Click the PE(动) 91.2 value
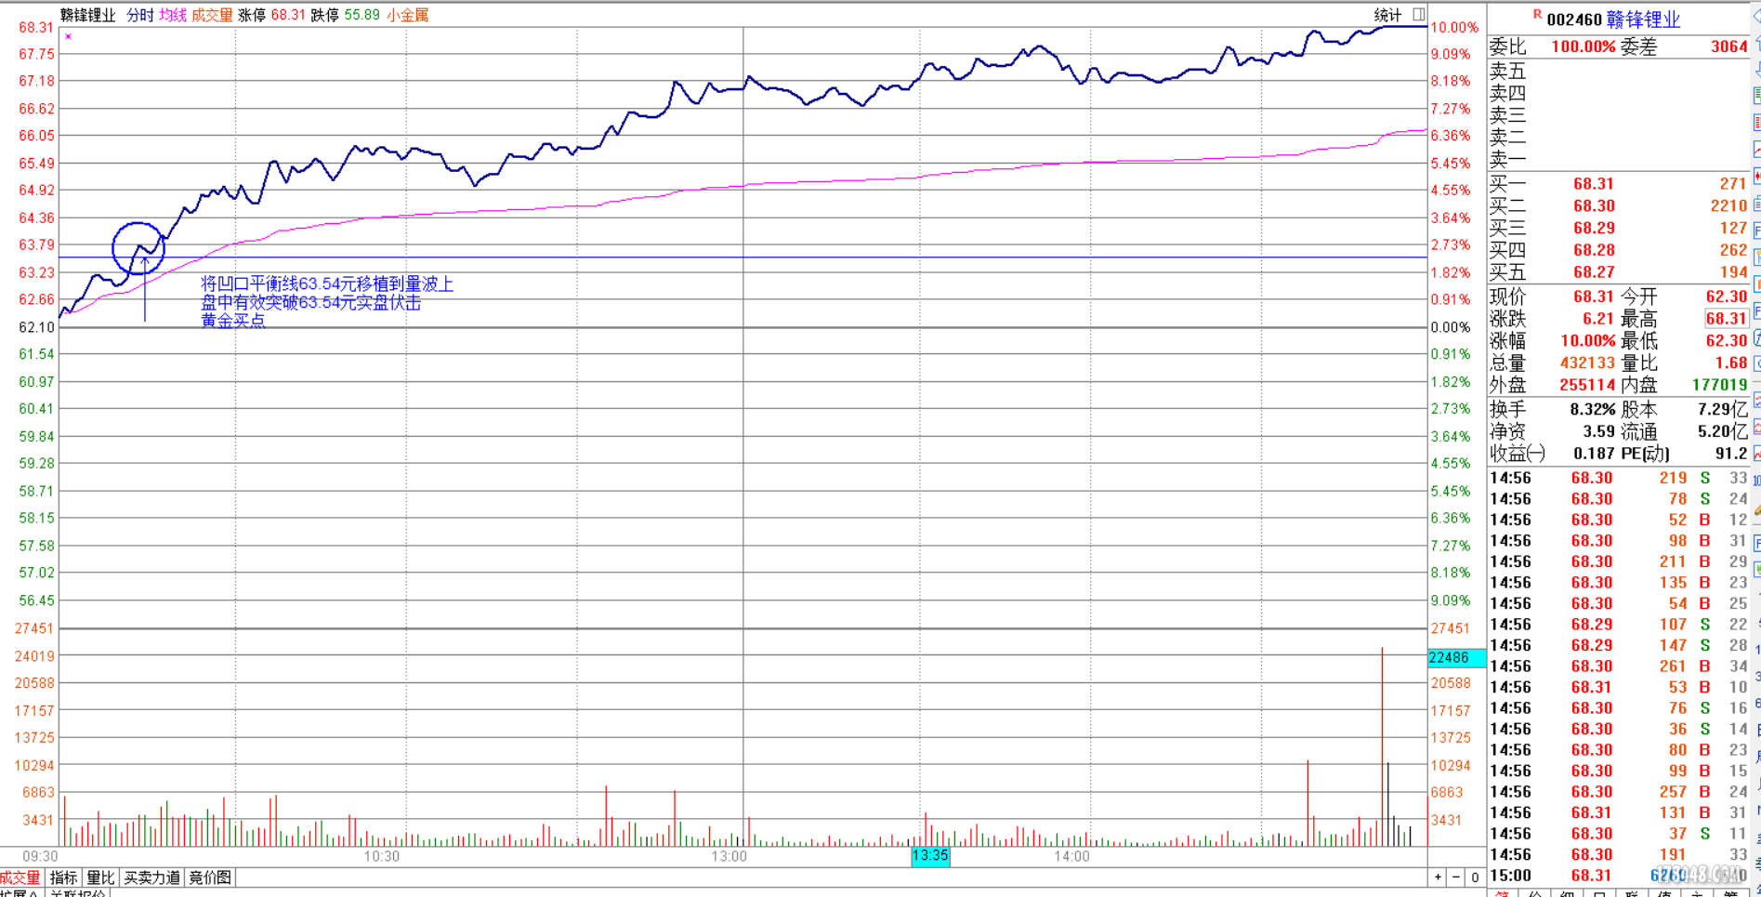This screenshot has width=1761, height=897. pos(1731,454)
